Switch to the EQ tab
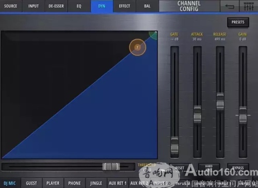This screenshot has height=188, width=258. [x=79, y=6]
